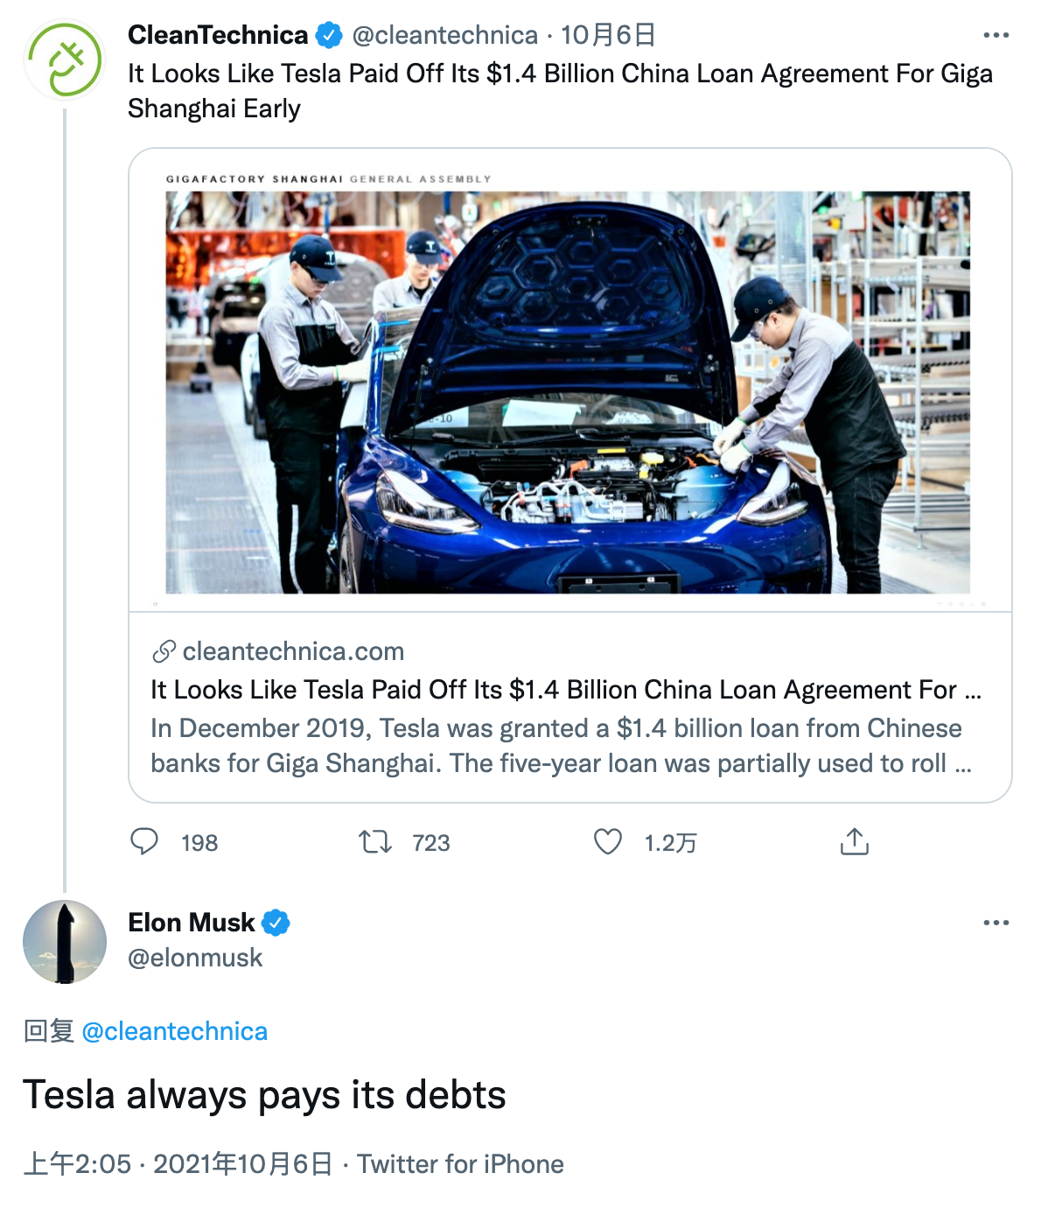Expand more options on CleanTechnica's tweet
Image resolution: width=1041 pixels, height=1208 pixels.
point(996,35)
